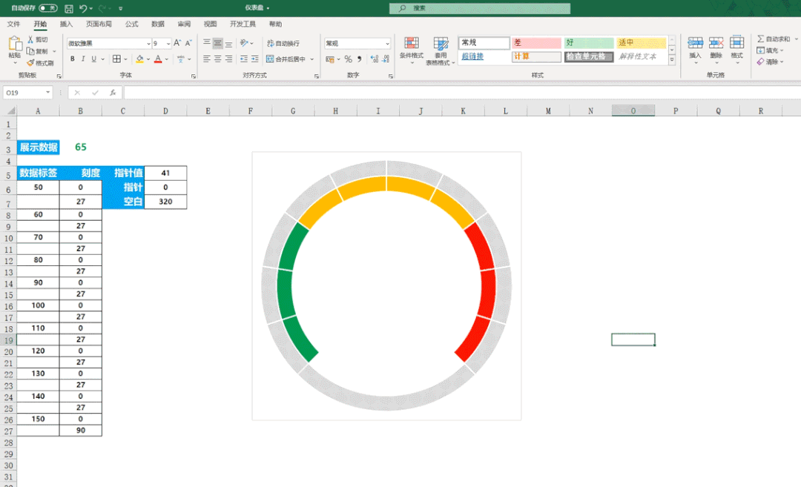801x487 pixels.
Task: Click the Percent Style icon
Action: (x=348, y=59)
